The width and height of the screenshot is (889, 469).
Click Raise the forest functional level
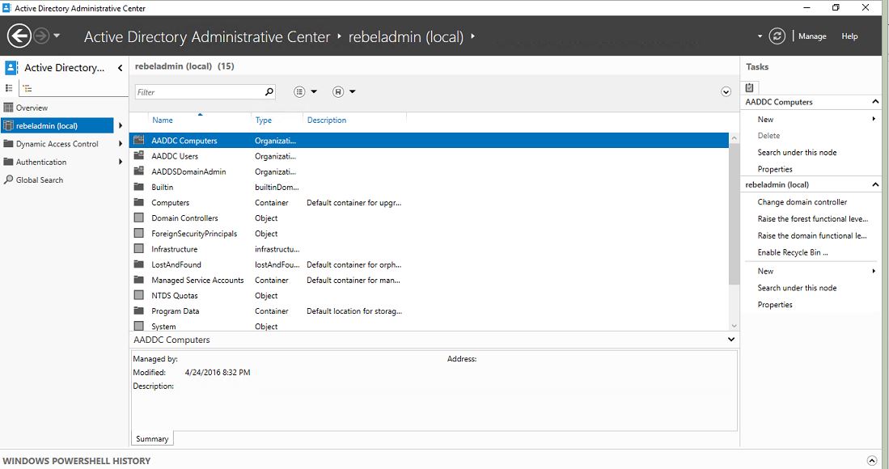[x=812, y=218]
